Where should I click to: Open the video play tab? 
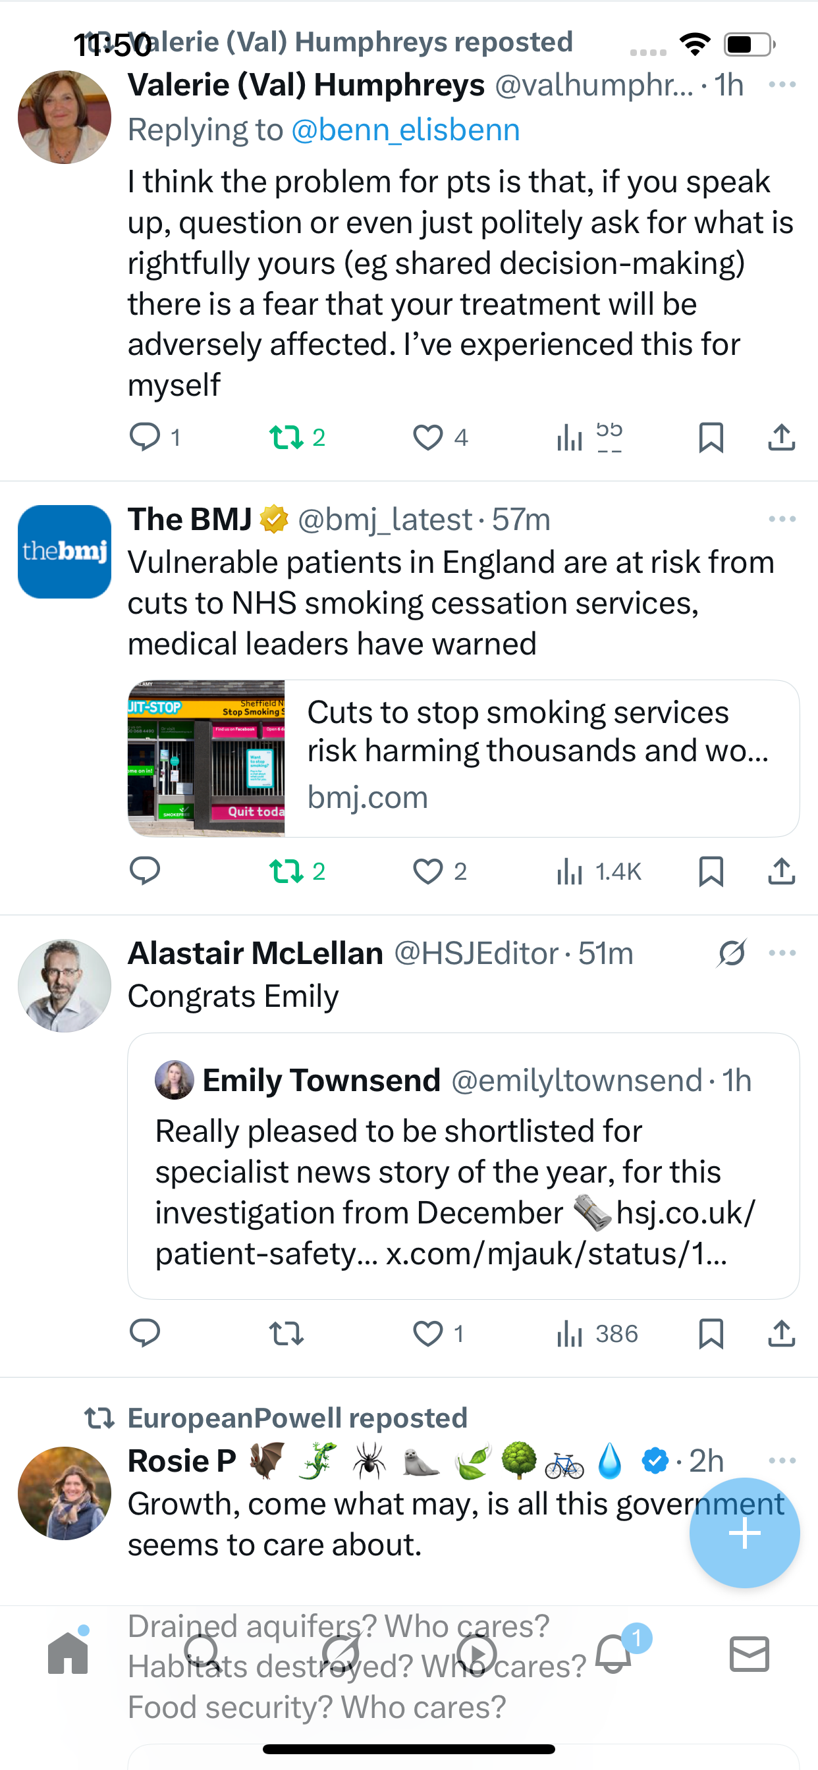(x=476, y=1653)
